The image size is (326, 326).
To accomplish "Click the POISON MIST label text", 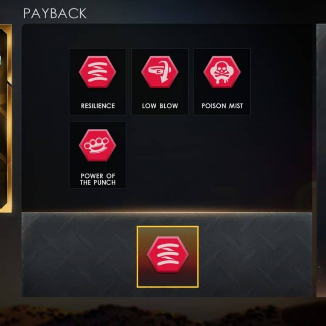I will (x=222, y=106).
